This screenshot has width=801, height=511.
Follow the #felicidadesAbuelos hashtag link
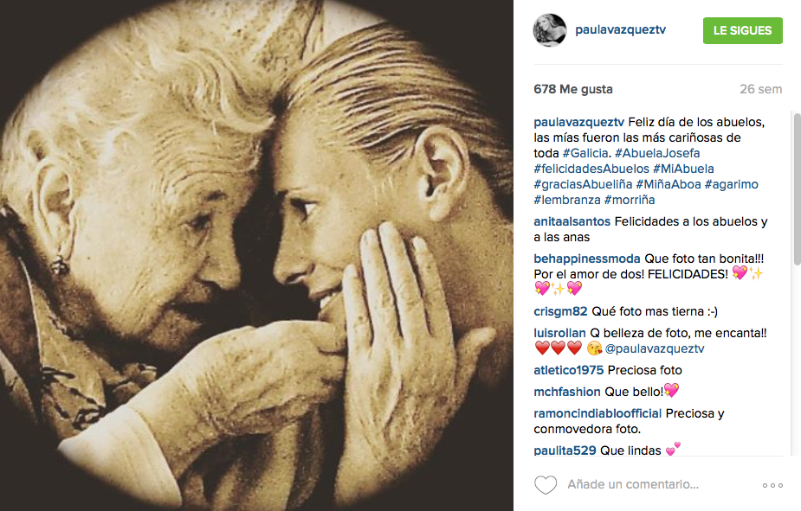(x=591, y=169)
